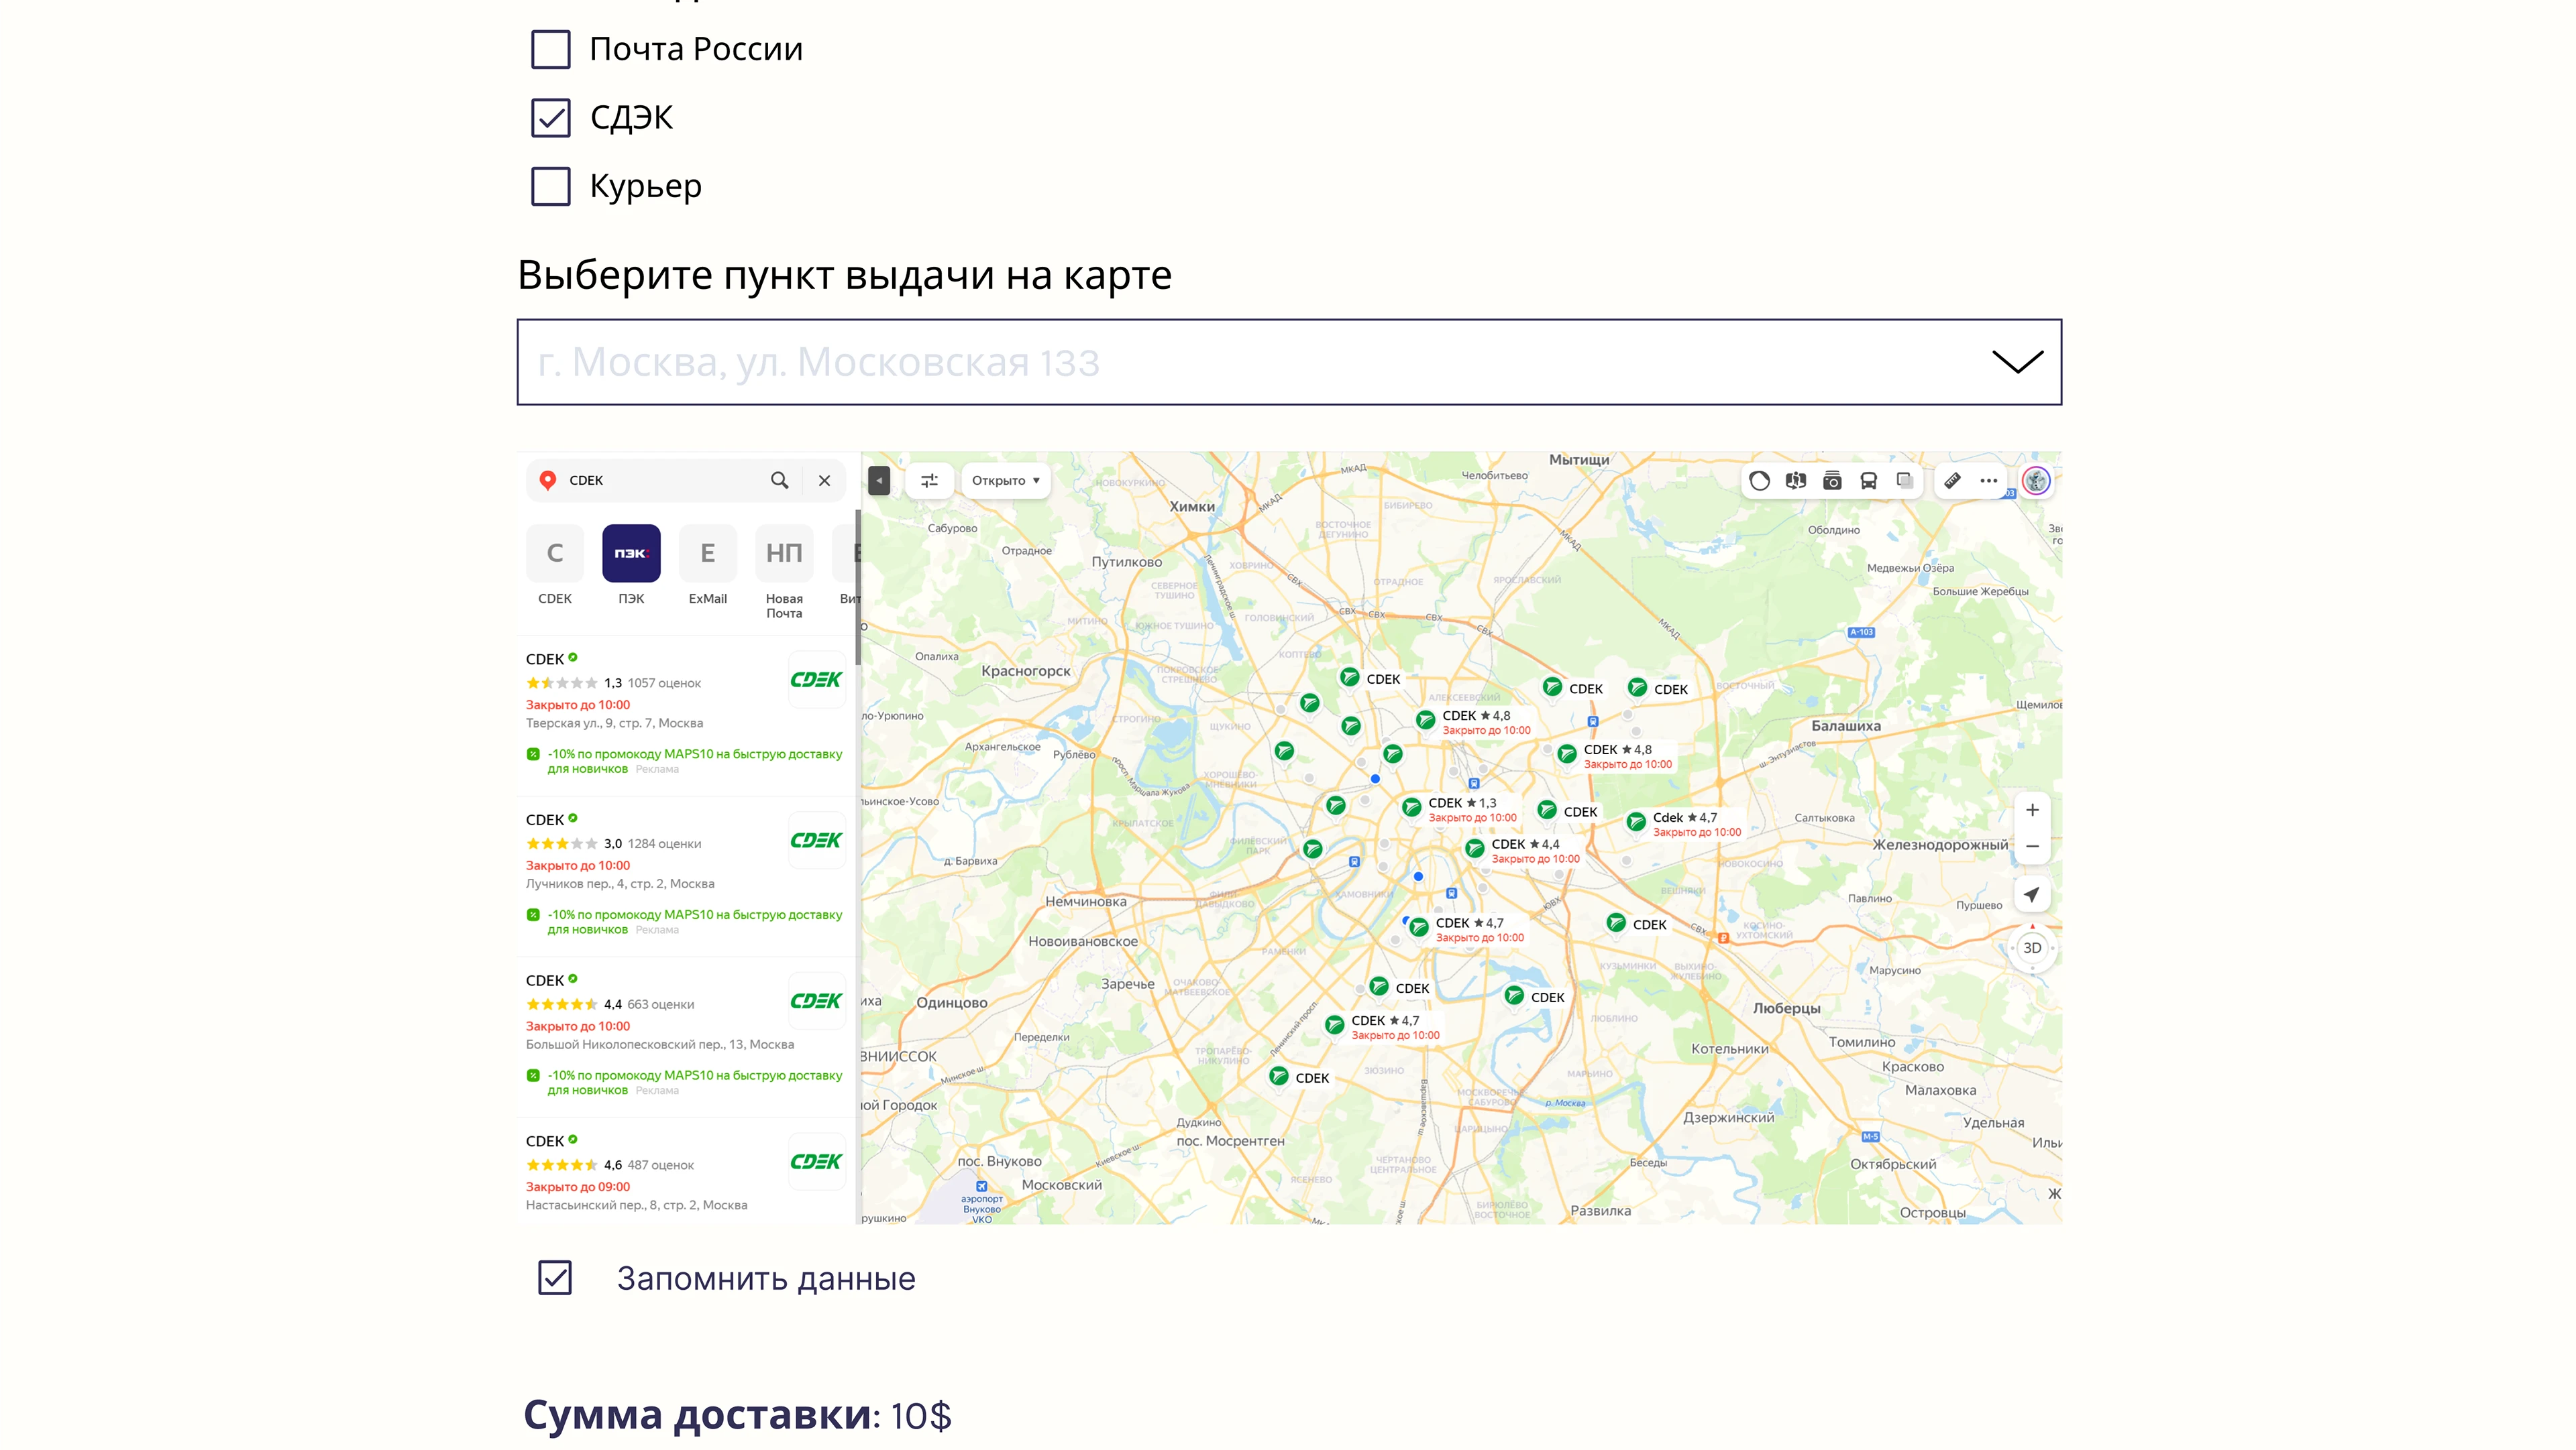Toggle the Запомнить данные checkbox
Image resolution: width=2576 pixels, height=1450 pixels.
555,1278
